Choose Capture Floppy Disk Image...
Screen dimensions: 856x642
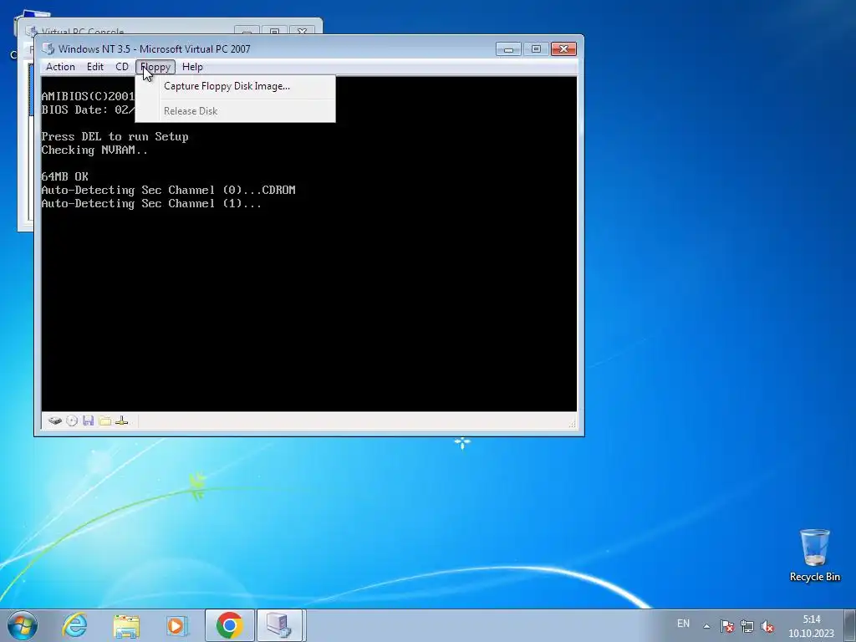pyautogui.click(x=235, y=86)
